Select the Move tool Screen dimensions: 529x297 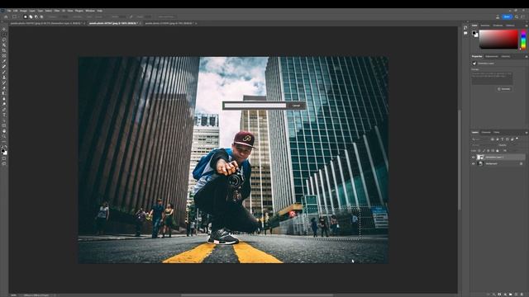click(x=4, y=29)
